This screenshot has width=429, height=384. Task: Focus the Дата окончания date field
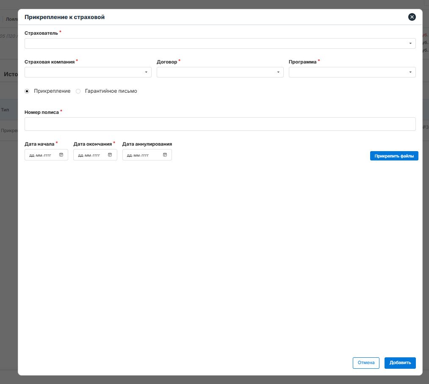pyautogui.click(x=89, y=155)
